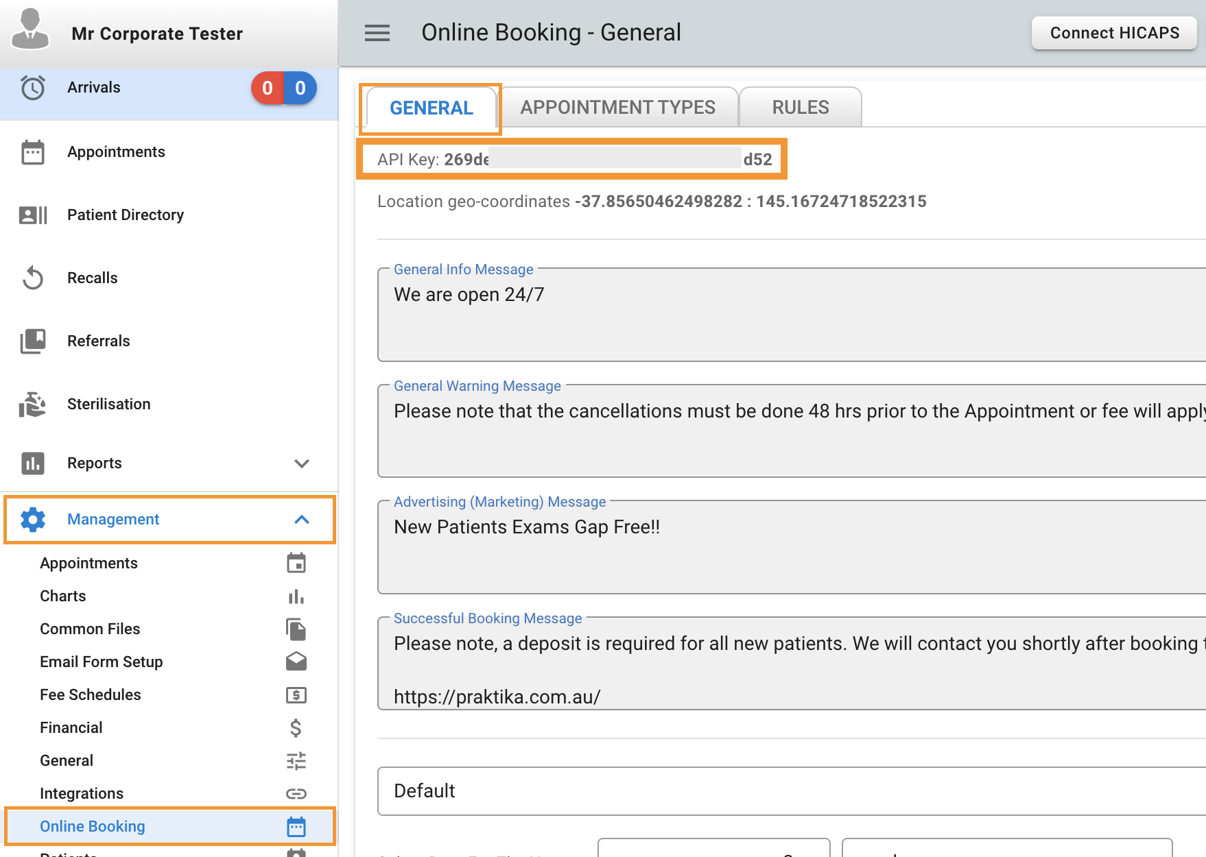Collapse the Management section chevron
Viewport: 1206px width, 857px height.
click(x=302, y=520)
